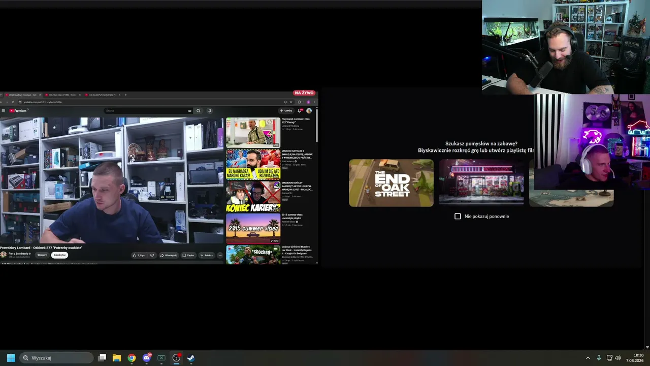This screenshot has width=650, height=366.
Task: Download the video with Pobierz
Action: click(x=207, y=255)
